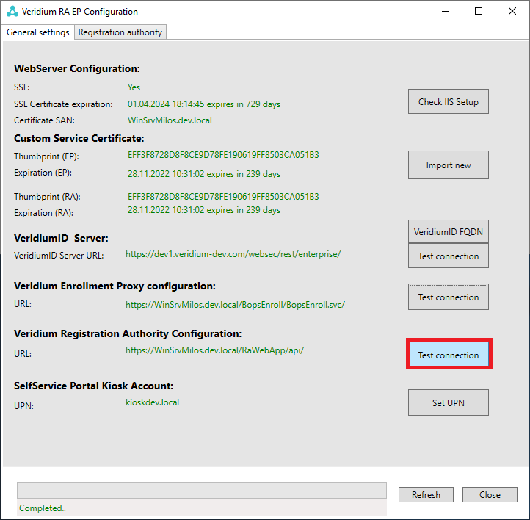Image resolution: width=530 pixels, height=520 pixels.
Task: Select the General settings tab
Action: [38, 32]
